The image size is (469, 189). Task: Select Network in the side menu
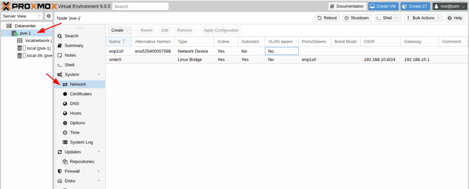(80, 84)
